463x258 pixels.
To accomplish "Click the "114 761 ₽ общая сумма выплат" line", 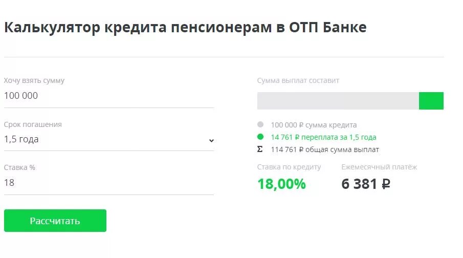I will [325, 149].
